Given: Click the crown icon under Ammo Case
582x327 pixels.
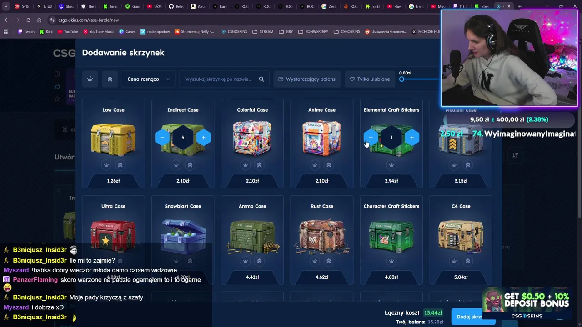Looking at the screenshot, I should 246,261.
